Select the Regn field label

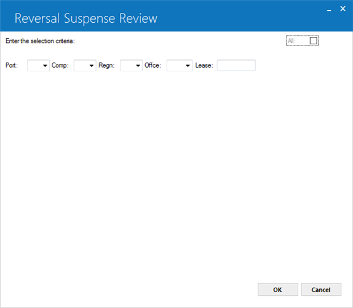click(x=106, y=65)
